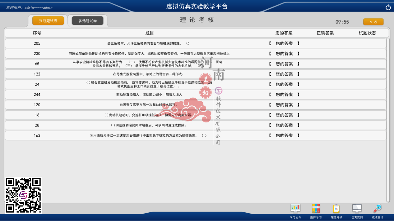Viewport: 394px width, 221px height.
Task: Click the 题目 column header
Action: pos(150,33)
